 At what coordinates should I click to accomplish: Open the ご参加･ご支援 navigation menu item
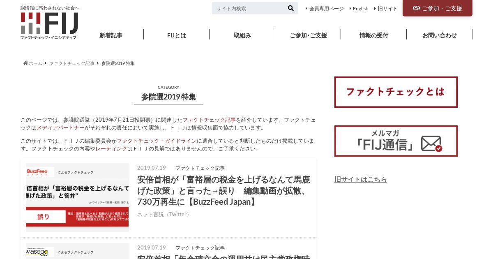[x=308, y=35]
